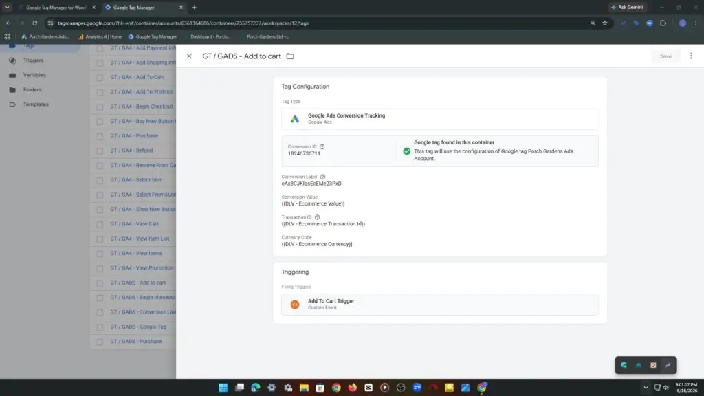The width and height of the screenshot is (704, 396).
Task: Close the tag editor with the X icon
Action: coord(189,56)
